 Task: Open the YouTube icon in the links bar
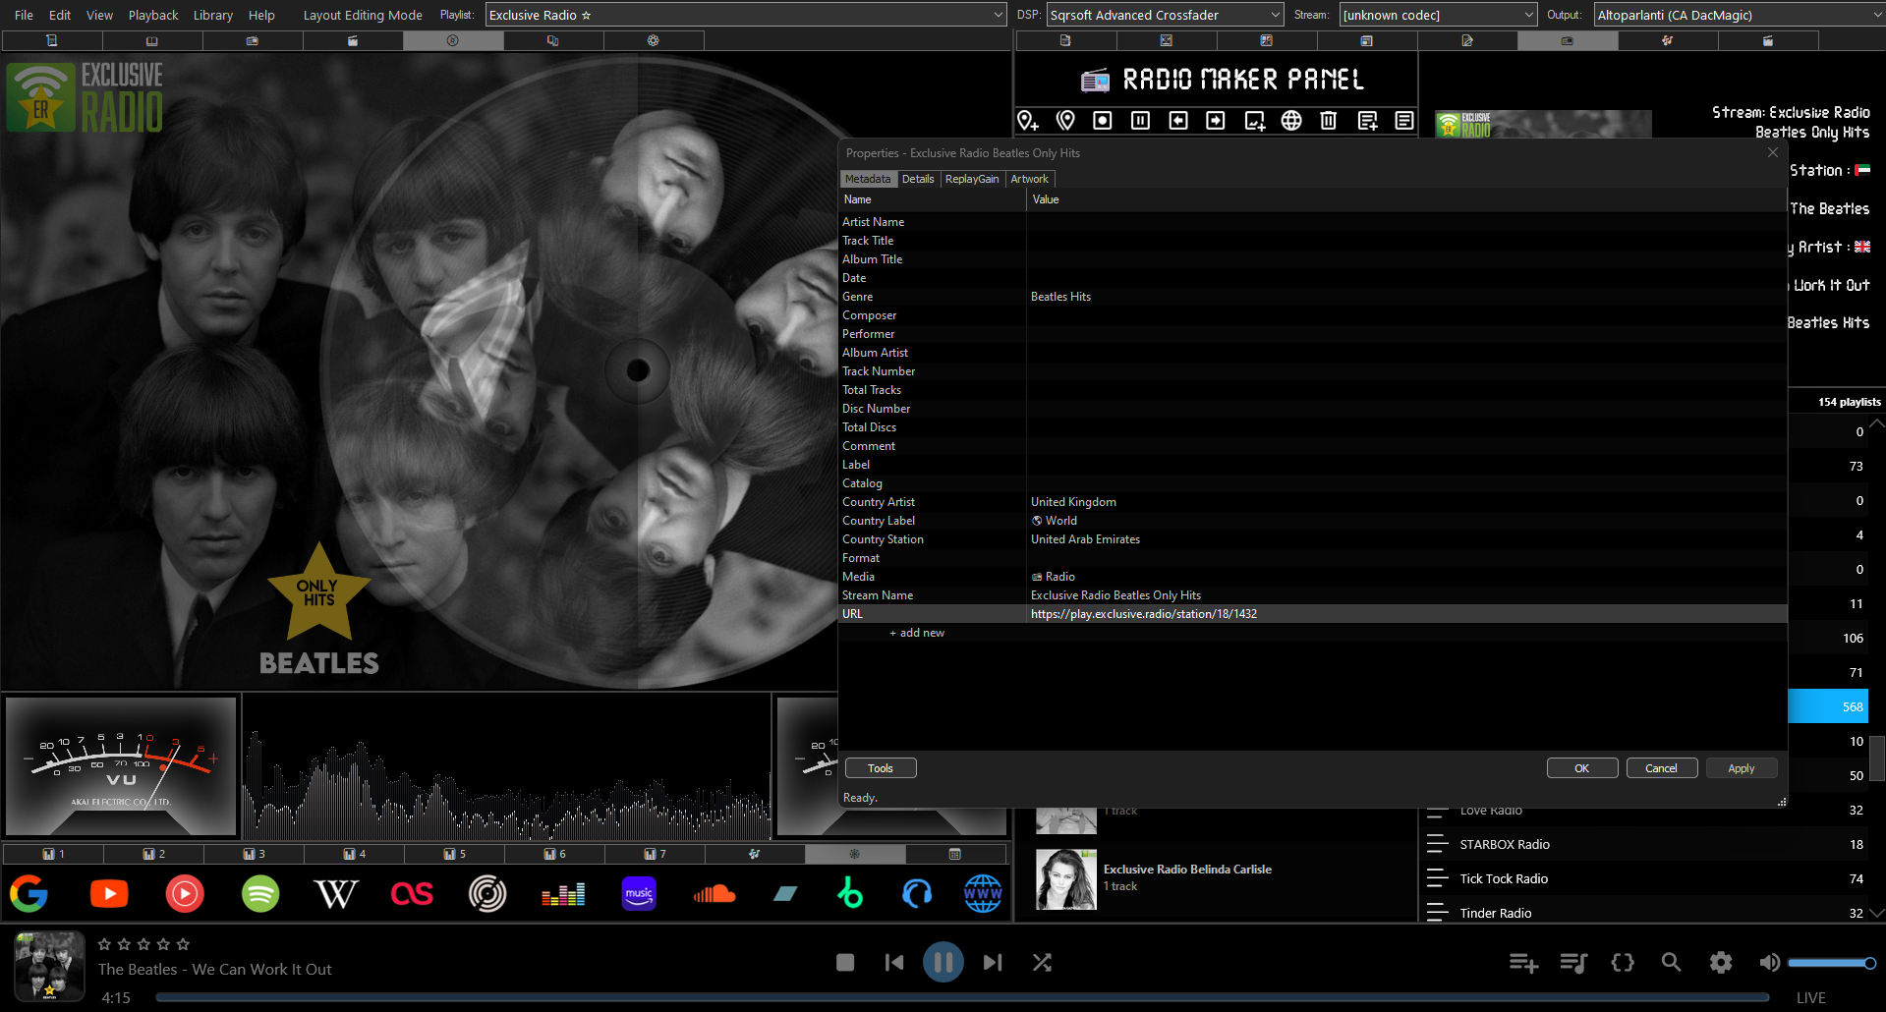(109, 893)
